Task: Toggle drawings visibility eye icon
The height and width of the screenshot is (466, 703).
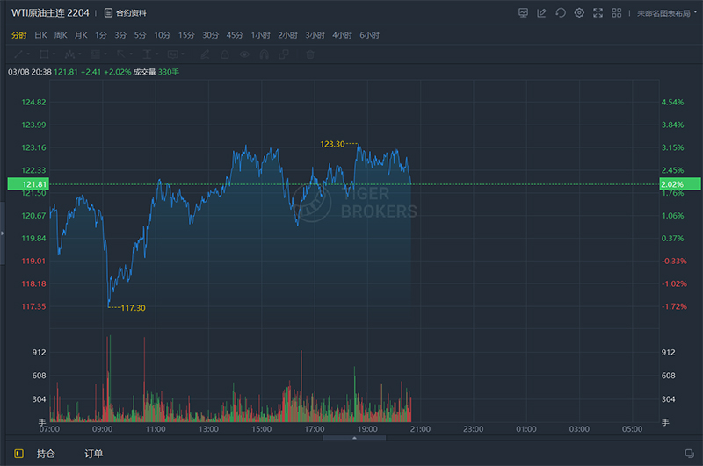Action: (x=245, y=54)
